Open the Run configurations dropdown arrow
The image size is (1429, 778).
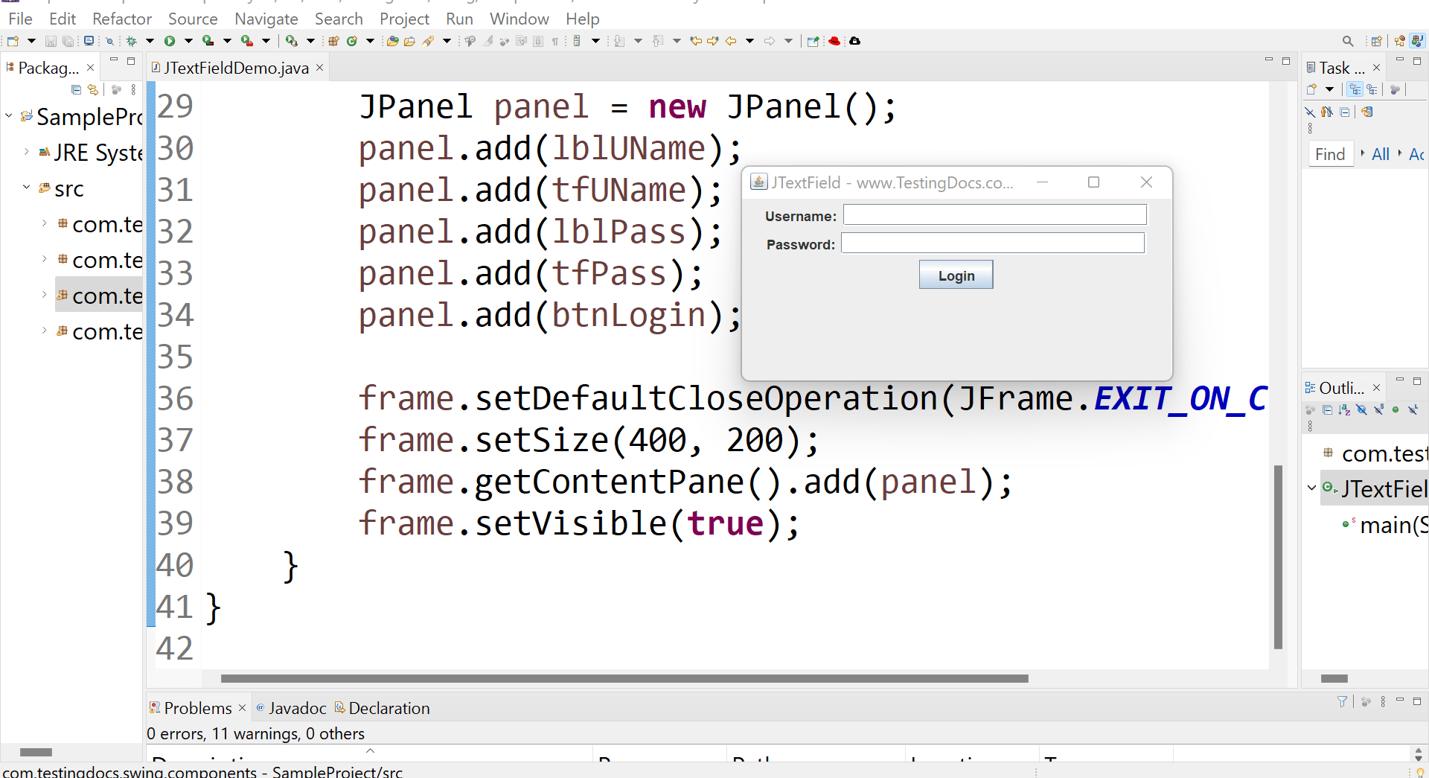[x=188, y=41]
